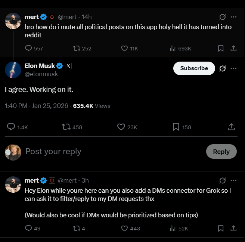Reply to Elon Musk's post via comment icon

pos(11,127)
